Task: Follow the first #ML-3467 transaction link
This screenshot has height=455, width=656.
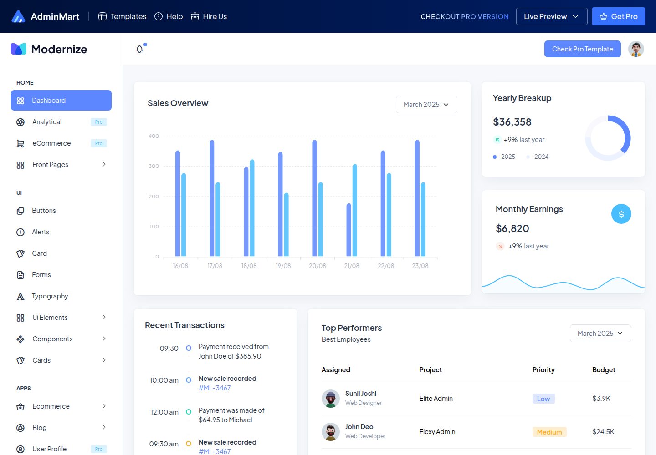Action: [215, 388]
